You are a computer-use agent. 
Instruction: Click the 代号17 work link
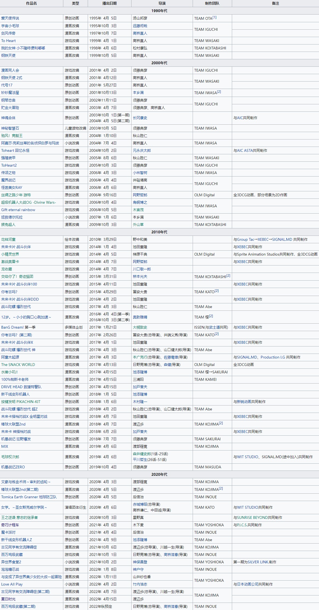(x=7, y=85)
